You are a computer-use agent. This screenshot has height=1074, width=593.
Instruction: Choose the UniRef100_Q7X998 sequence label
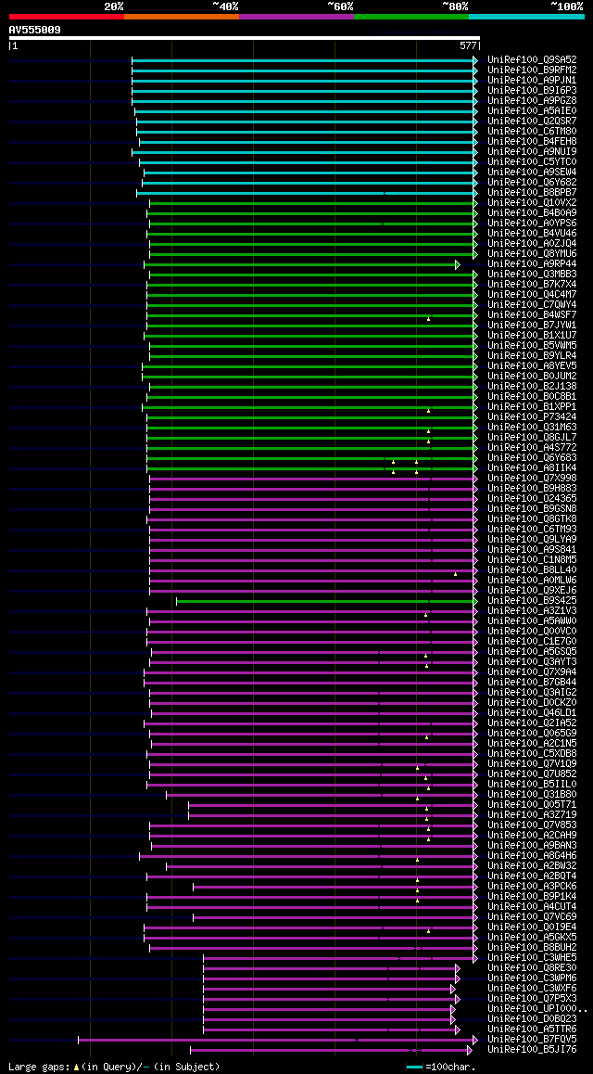(x=532, y=478)
